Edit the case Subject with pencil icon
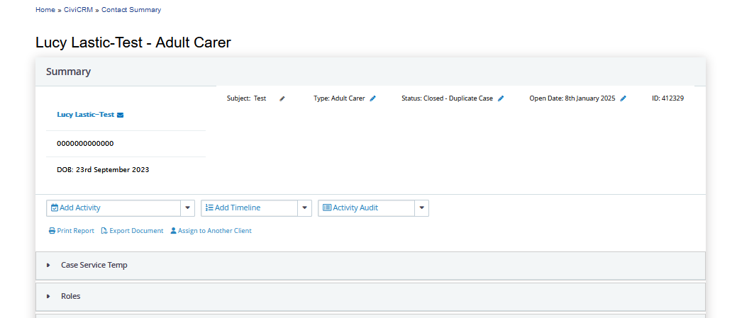737x318 pixels. [x=282, y=98]
